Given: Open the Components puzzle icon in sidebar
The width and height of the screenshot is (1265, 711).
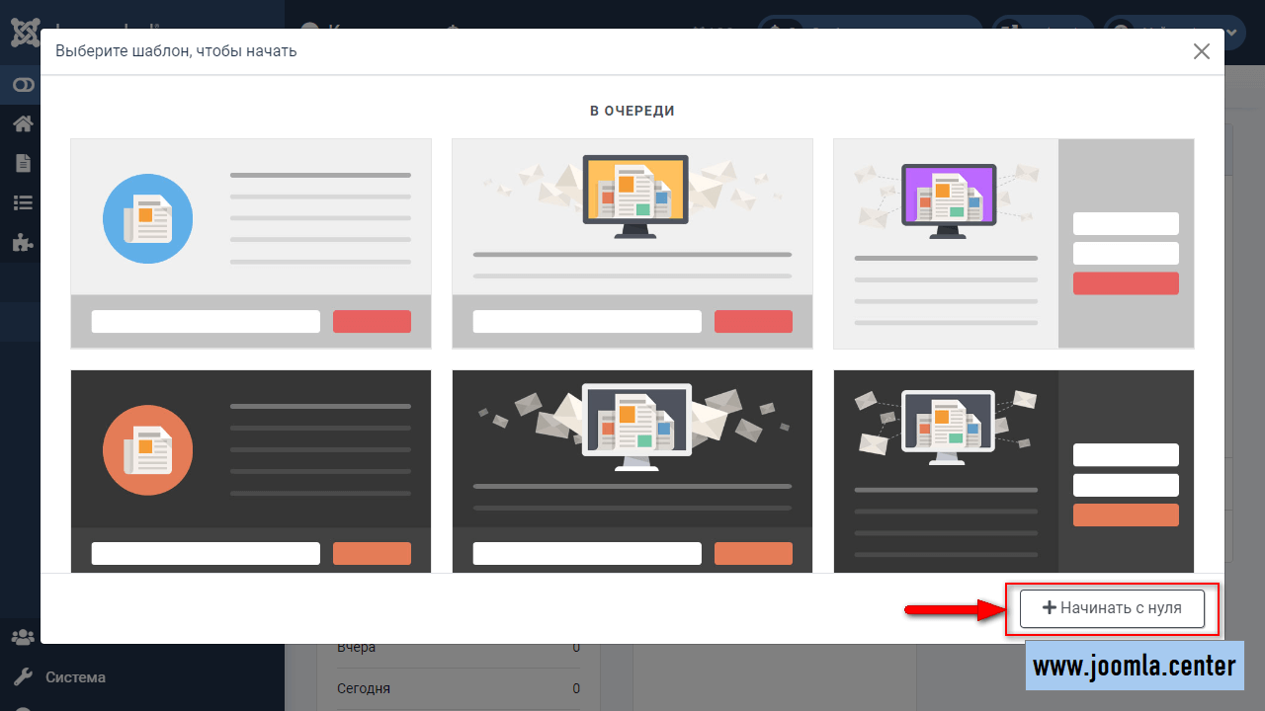Looking at the screenshot, I should [23, 242].
